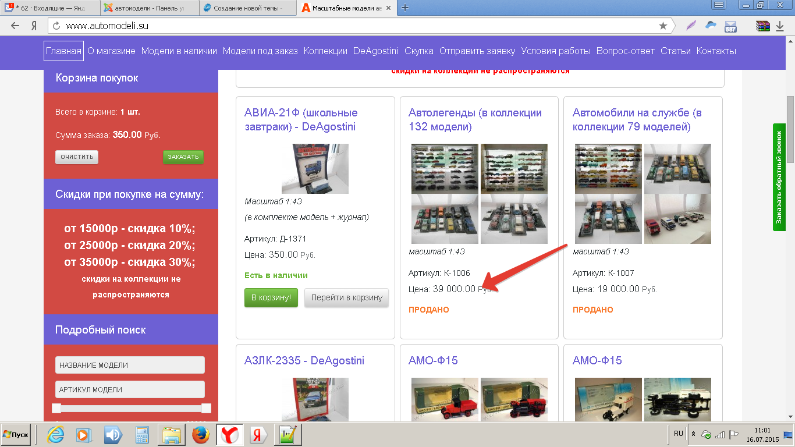This screenshot has height=447, width=795.
Task: Open Internet Explorer from the taskbar
Action: [x=56, y=434]
